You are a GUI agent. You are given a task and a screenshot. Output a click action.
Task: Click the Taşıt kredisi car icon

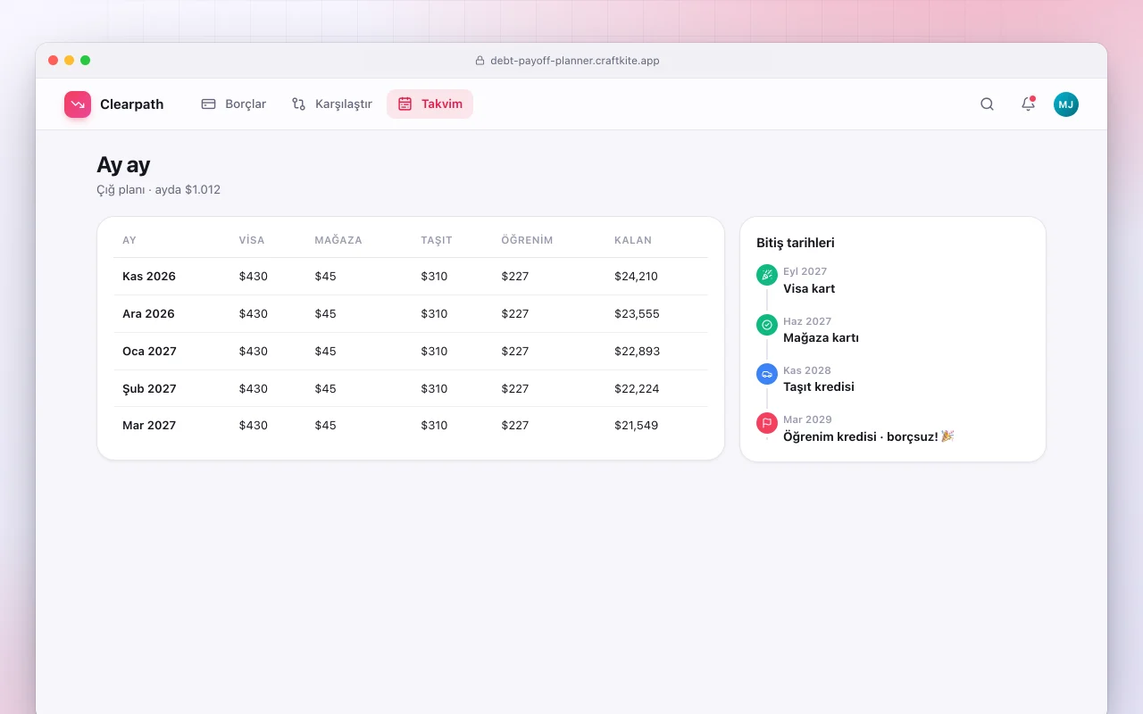(767, 374)
